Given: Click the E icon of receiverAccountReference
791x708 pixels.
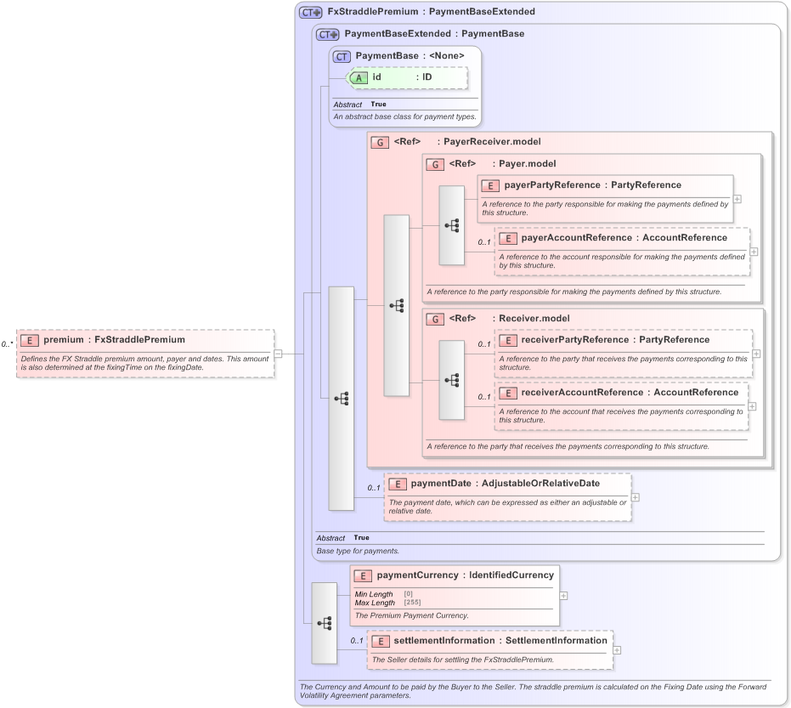Looking at the screenshot, I should coord(507,394).
